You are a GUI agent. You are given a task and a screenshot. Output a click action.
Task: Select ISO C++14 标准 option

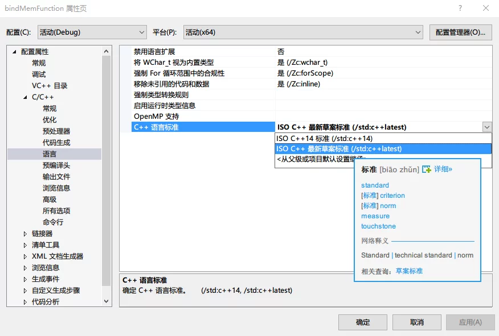324,138
